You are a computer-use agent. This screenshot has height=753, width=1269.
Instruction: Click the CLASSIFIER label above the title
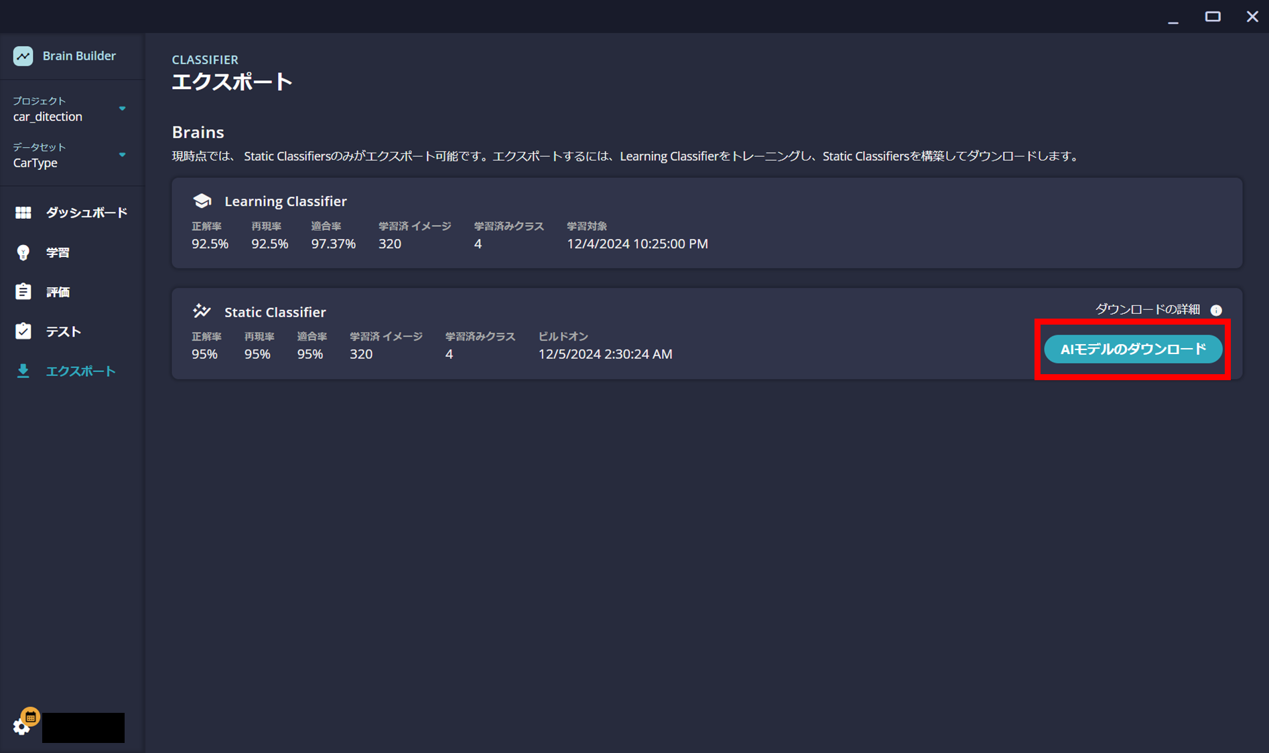point(205,60)
